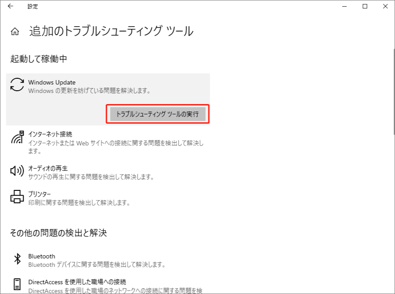The width and height of the screenshot is (395, 294).
Task: Click Bluetooth デバイスに関する問題 description
Action: [97, 265]
